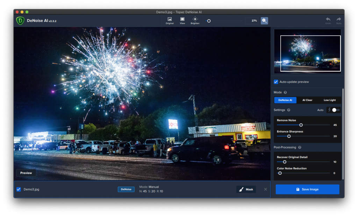Click the Remove Noise value 45
This screenshot has height=216, width=358.
coord(335,125)
